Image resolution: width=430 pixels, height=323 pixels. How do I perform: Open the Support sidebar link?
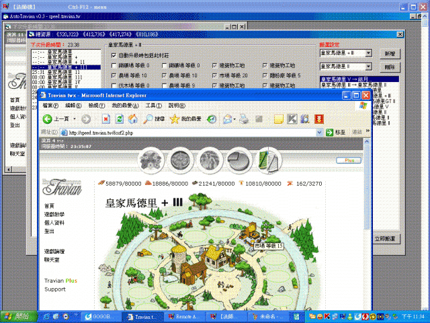coord(55,289)
